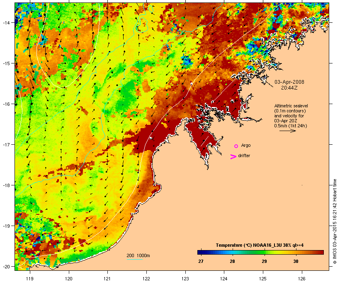Click the '(0.1m contours)' caption line
Screen dimensions: 340x282
pos(290,111)
